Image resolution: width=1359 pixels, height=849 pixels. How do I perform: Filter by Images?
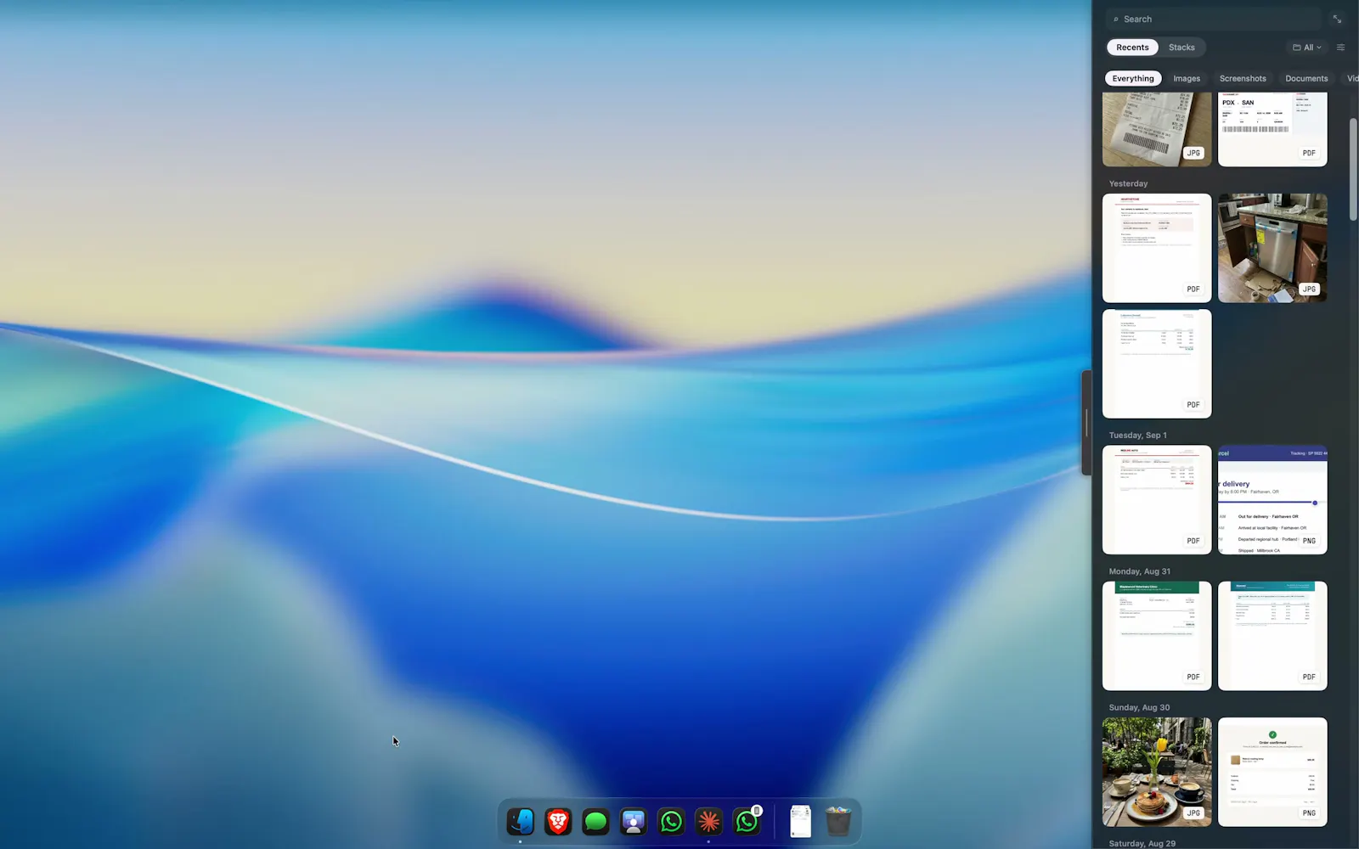point(1187,78)
